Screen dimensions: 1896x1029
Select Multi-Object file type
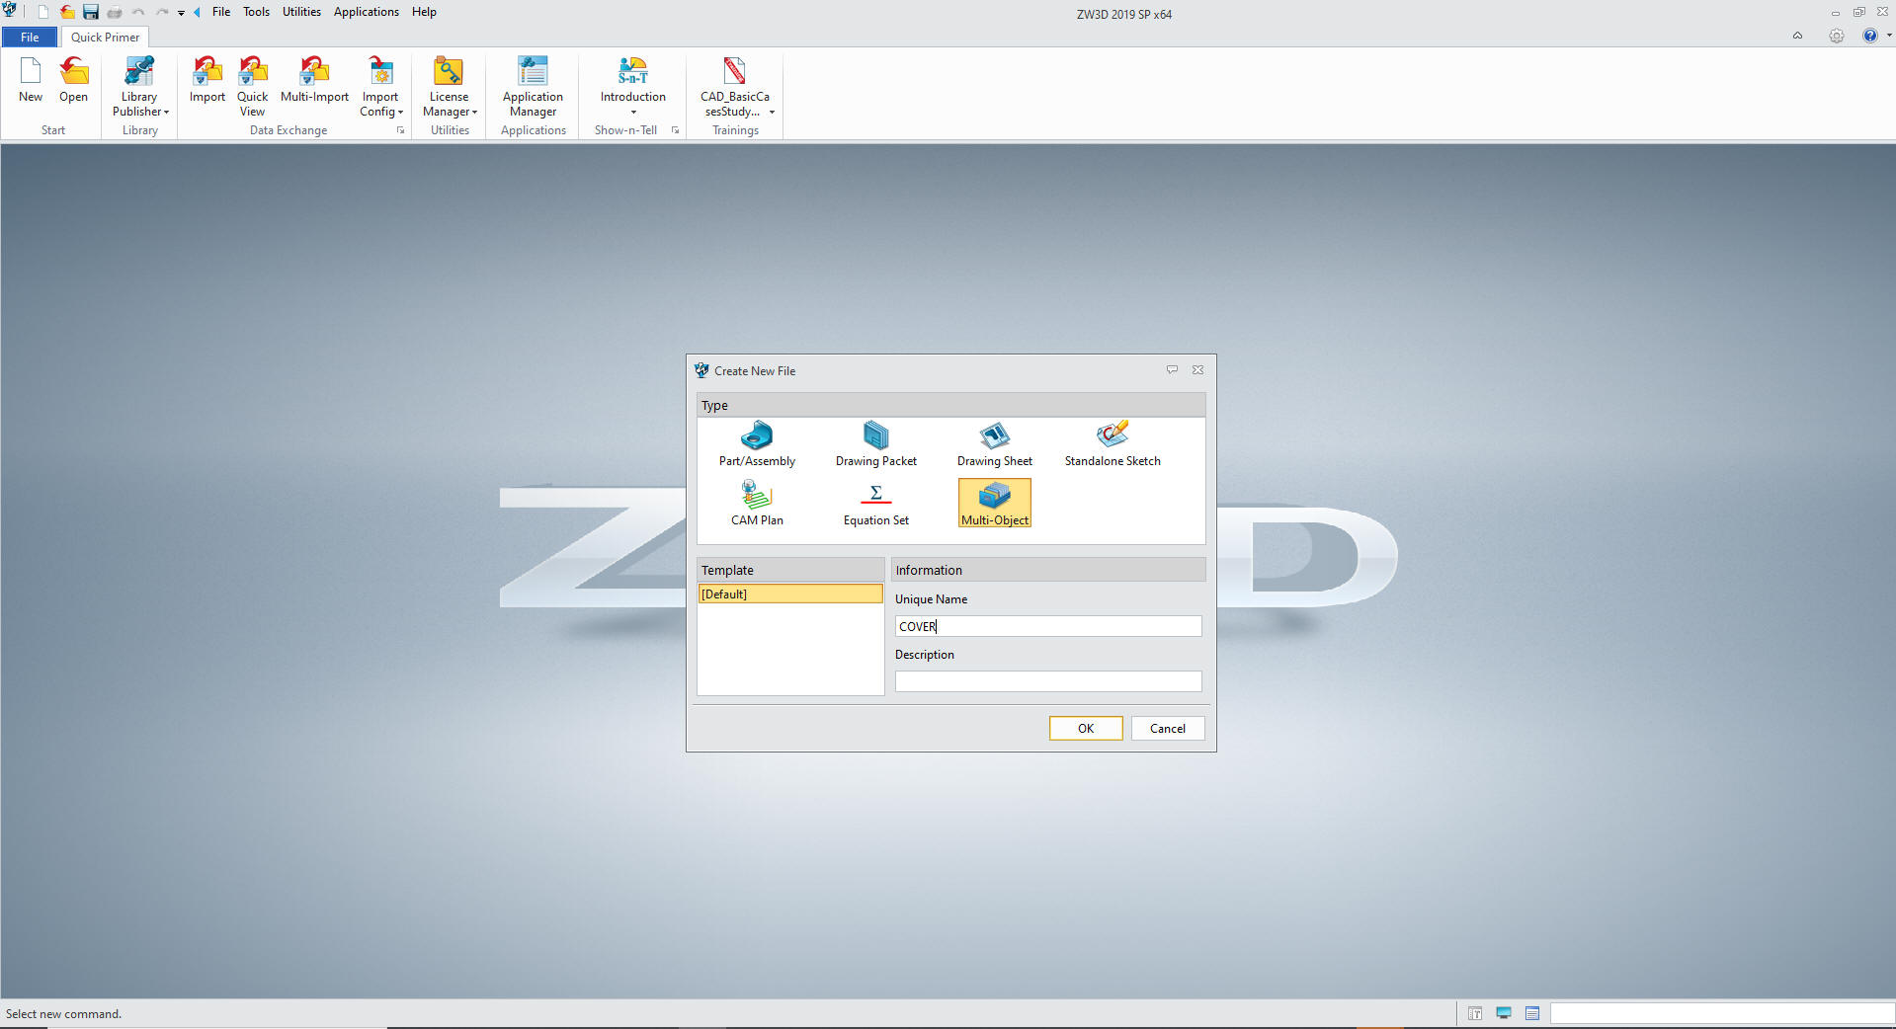pos(994,503)
